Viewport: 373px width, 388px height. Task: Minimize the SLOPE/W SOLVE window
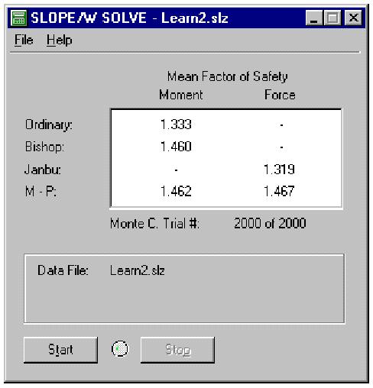coord(314,18)
